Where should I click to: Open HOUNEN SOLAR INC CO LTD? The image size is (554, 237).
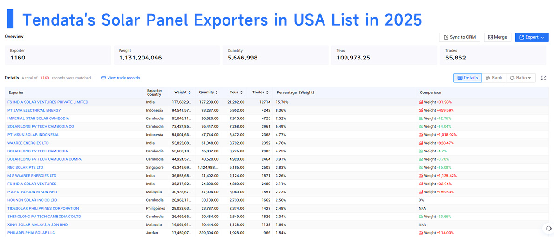33,200
